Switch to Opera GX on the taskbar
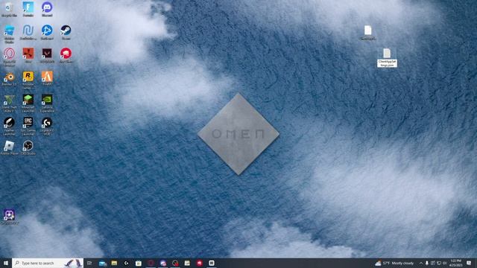 click(151, 263)
